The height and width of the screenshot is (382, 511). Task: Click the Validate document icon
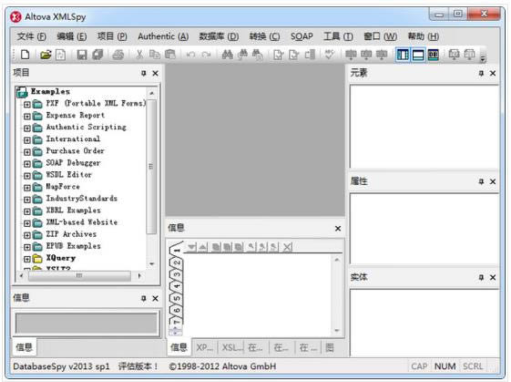[294, 55]
